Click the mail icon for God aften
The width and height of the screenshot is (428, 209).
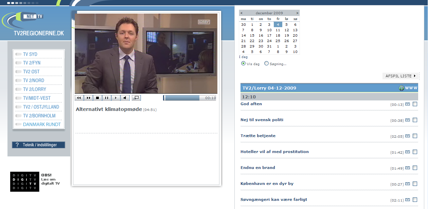tap(408, 104)
